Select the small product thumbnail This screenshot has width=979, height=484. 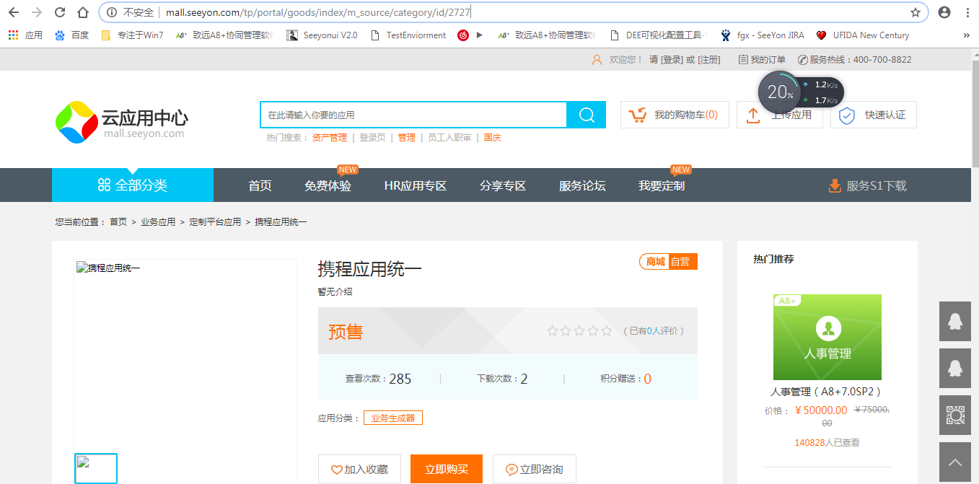pos(96,468)
